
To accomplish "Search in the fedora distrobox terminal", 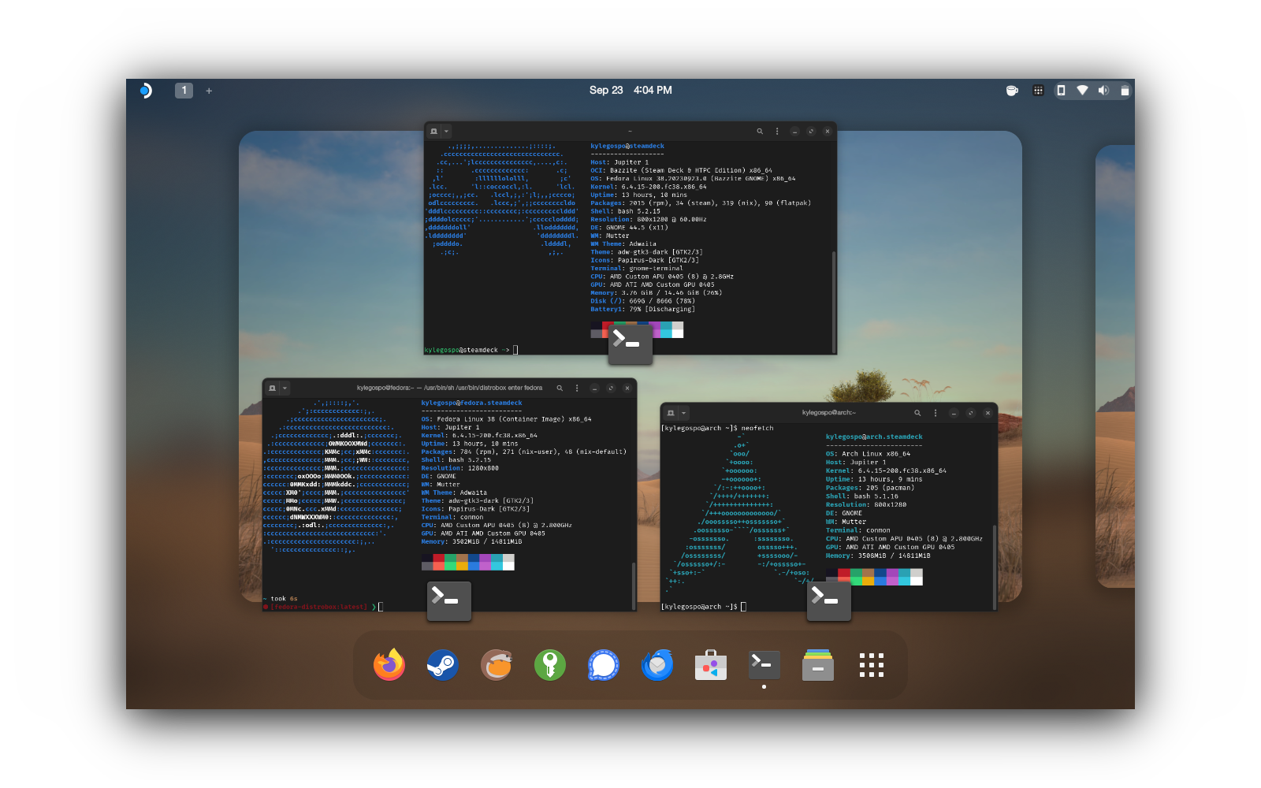I will coord(560,388).
